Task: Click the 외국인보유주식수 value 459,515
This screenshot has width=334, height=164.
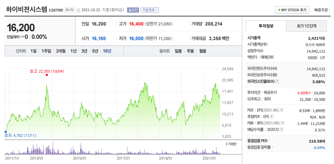Action: click(318, 75)
